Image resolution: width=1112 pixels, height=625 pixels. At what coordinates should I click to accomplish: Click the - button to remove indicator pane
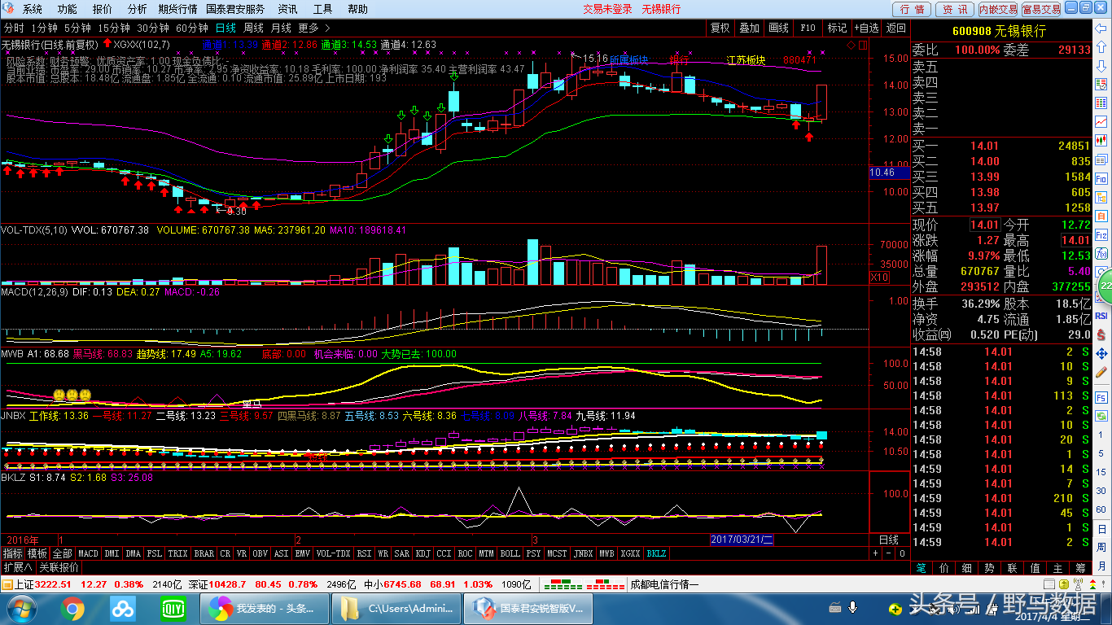889,553
